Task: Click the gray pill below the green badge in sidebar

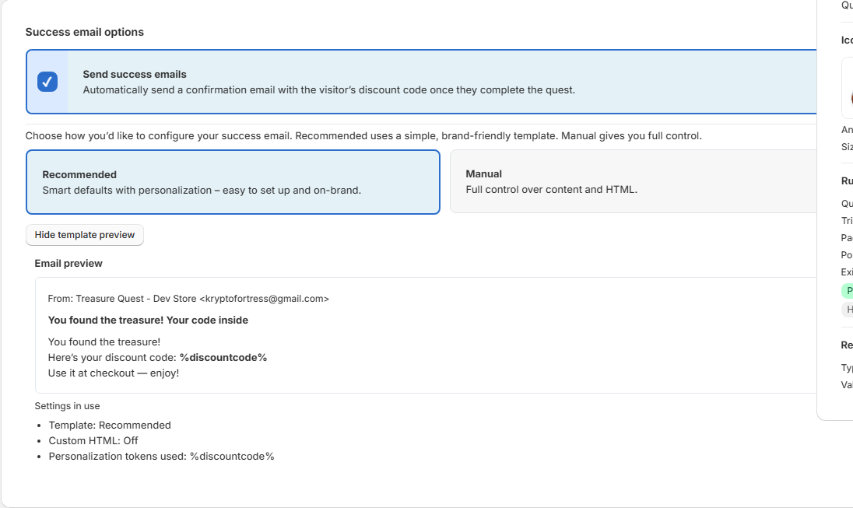Action: [848, 309]
